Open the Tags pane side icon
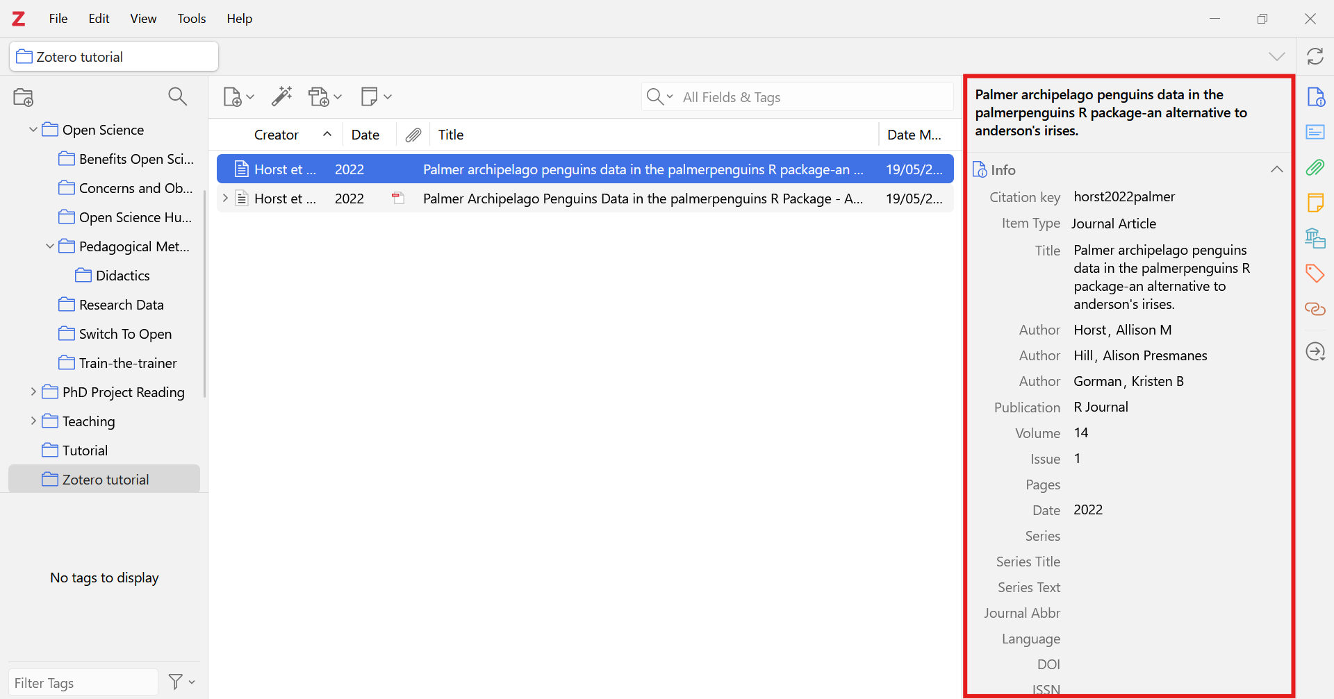Screen dimensions: 1334x699 point(1315,273)
